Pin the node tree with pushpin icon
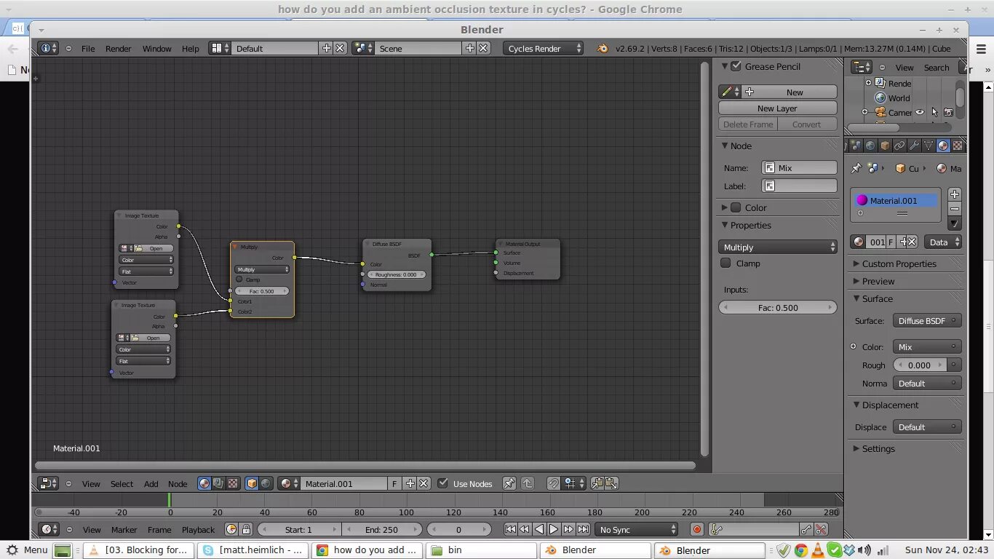This screenshot has width=994, height=559. pos(509,483)
